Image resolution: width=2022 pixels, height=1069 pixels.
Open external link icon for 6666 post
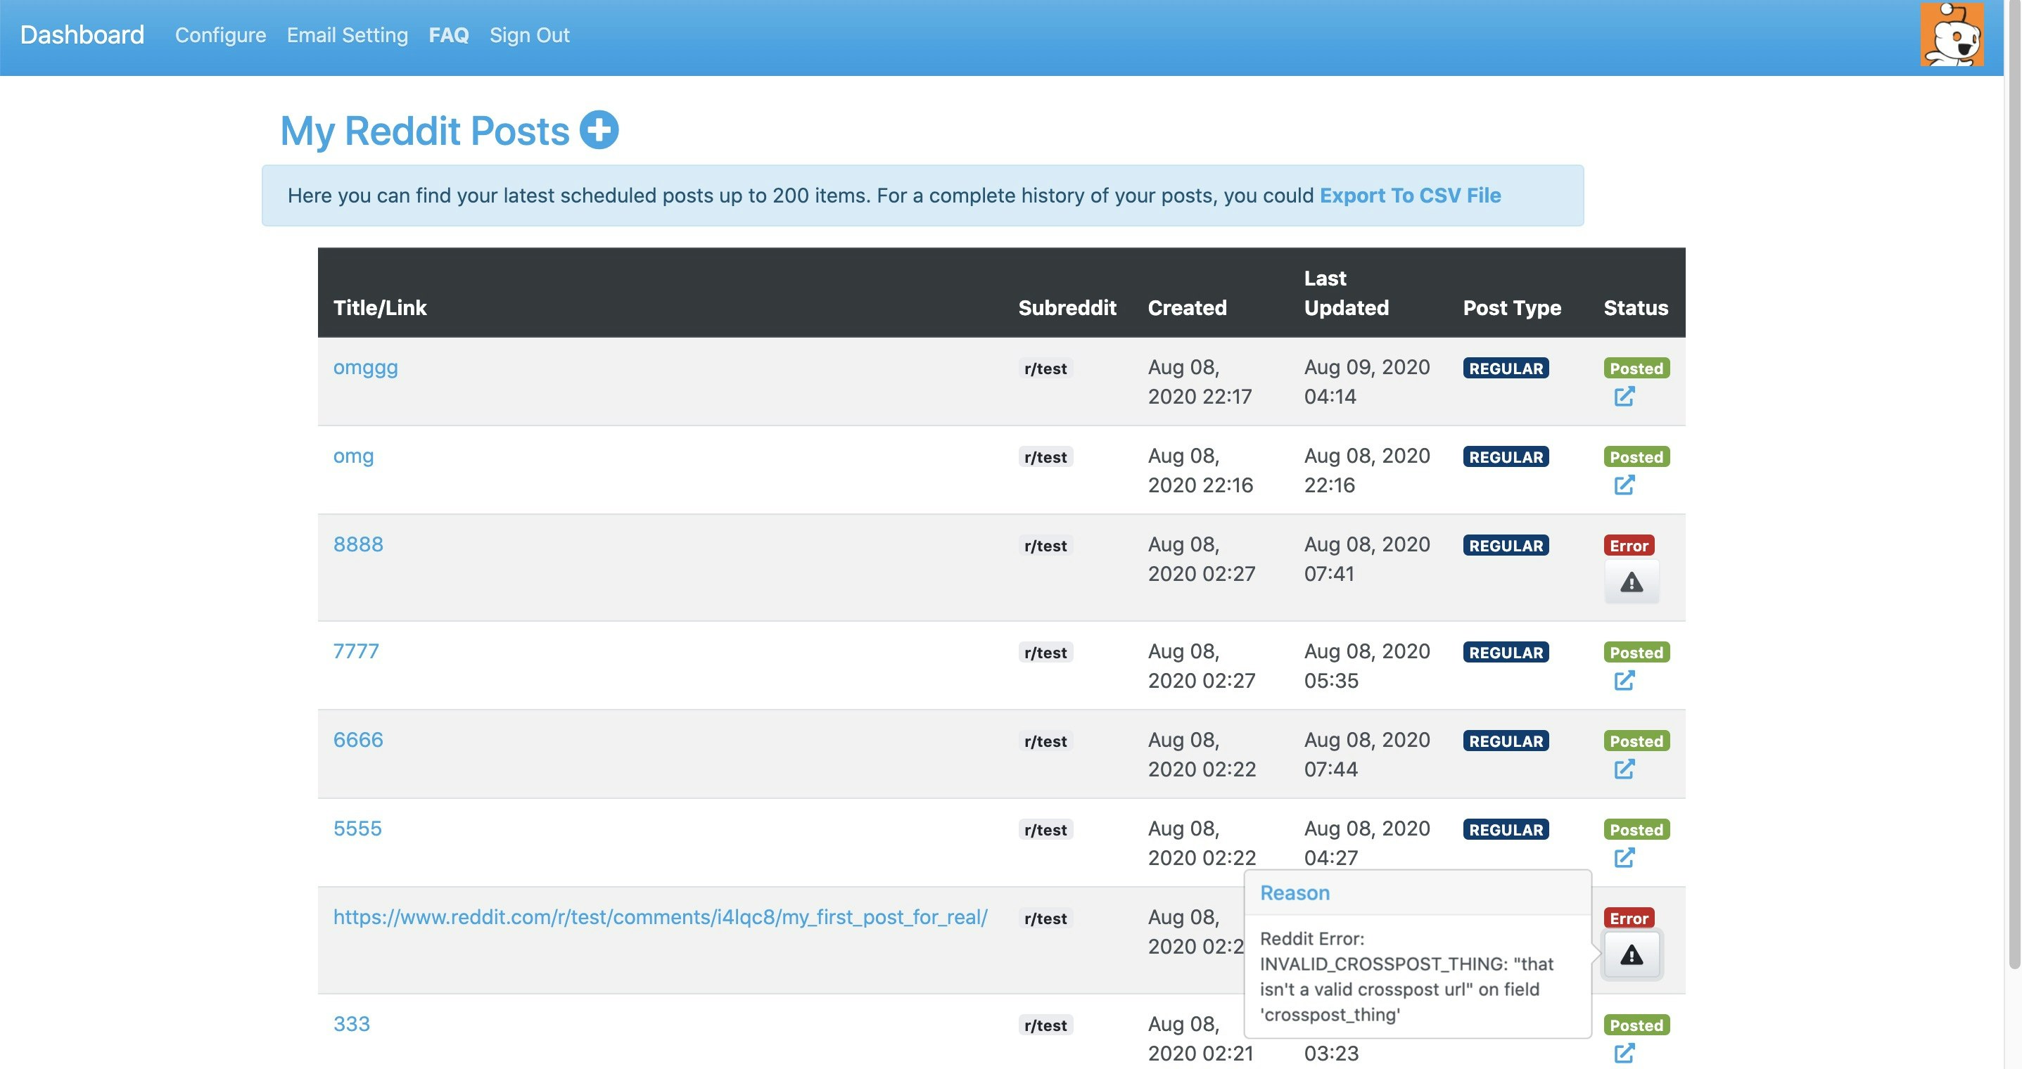1623,769
